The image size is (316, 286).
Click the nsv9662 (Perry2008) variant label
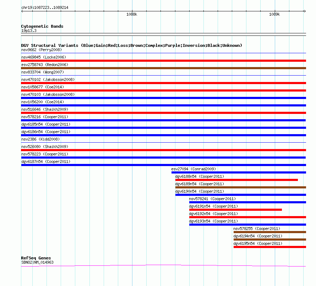point(42,50)
